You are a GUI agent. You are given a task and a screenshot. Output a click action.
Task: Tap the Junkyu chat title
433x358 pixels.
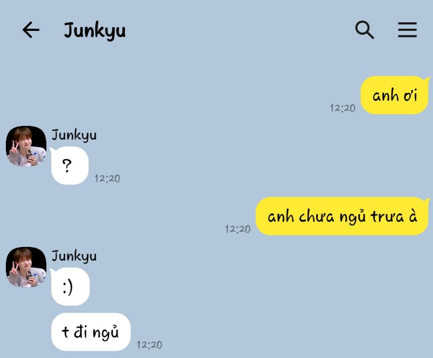(95, 30)
